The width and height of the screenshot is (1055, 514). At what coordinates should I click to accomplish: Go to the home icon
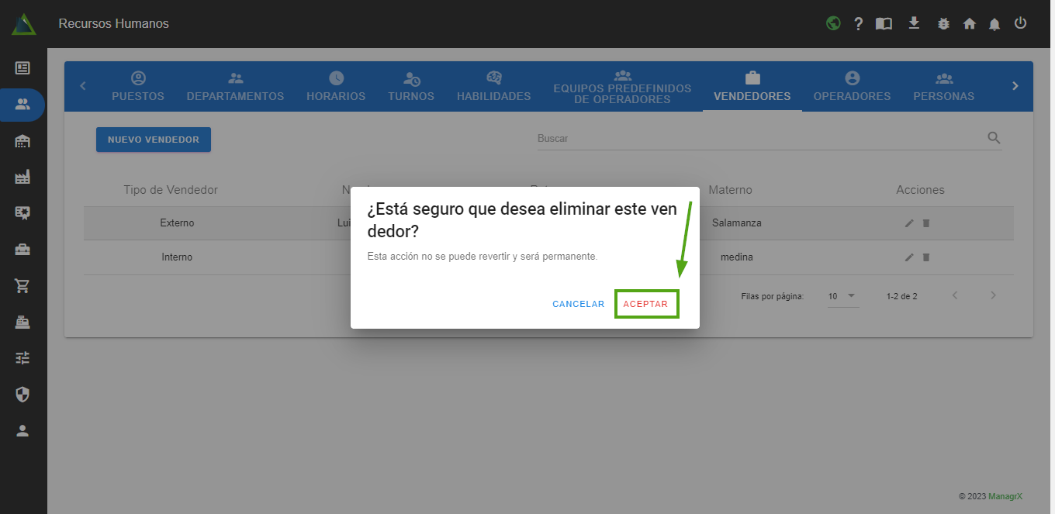[x=969, y=24]
